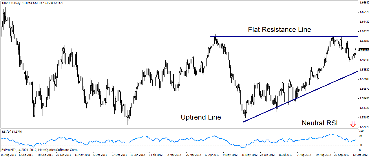
Task: Click the 1.63320 price axis label
Action: (364, 31)
